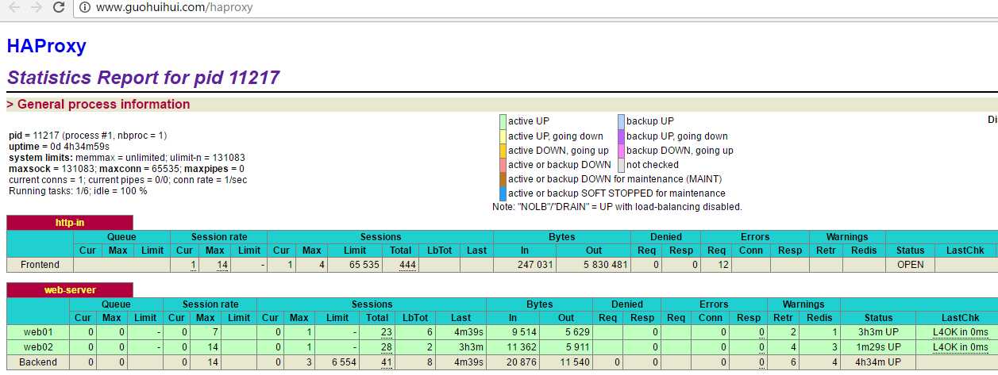Click the 'active UP, going down' yellow legend swatch
The width and height of the screenshot is (998, 375).
[503, 136]
